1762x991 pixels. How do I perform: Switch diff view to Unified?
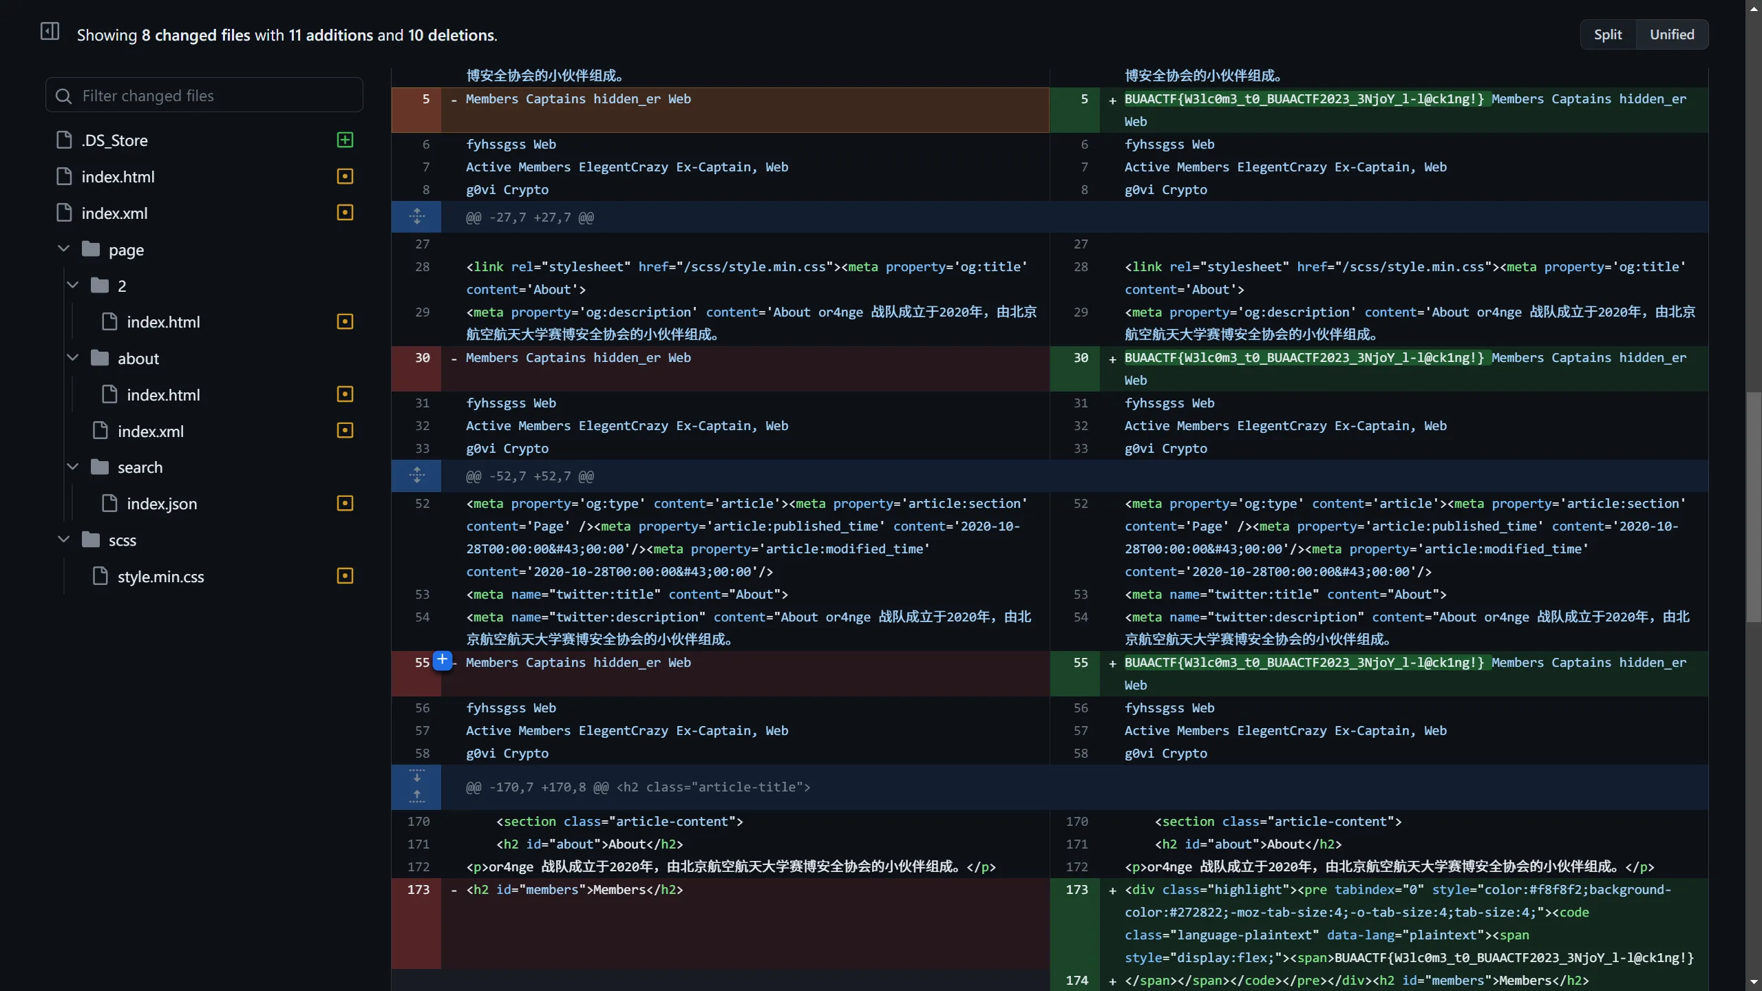1671,34
